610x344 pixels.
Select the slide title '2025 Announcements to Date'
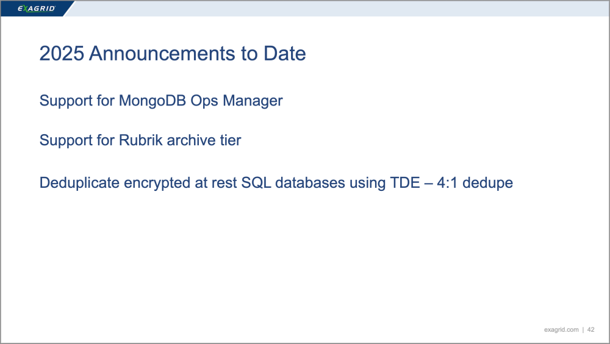pyautogui.click(x=172, y=54)
